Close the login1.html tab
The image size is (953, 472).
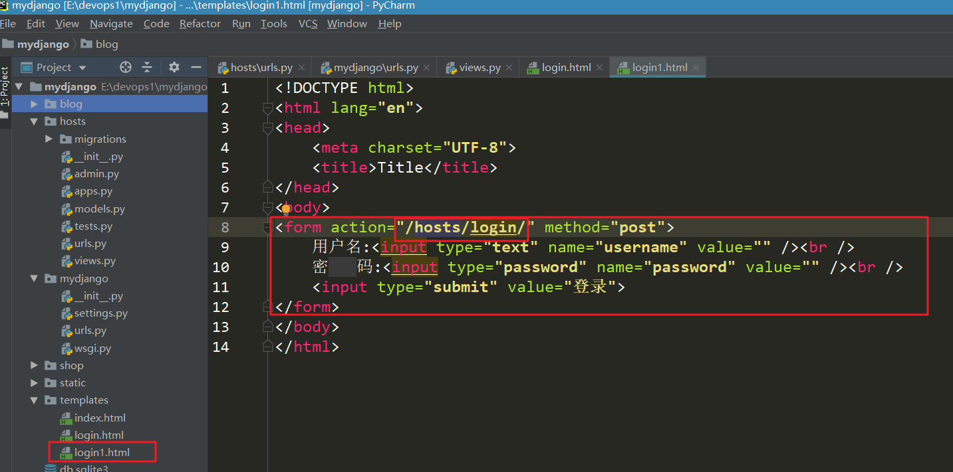(696, 68)
